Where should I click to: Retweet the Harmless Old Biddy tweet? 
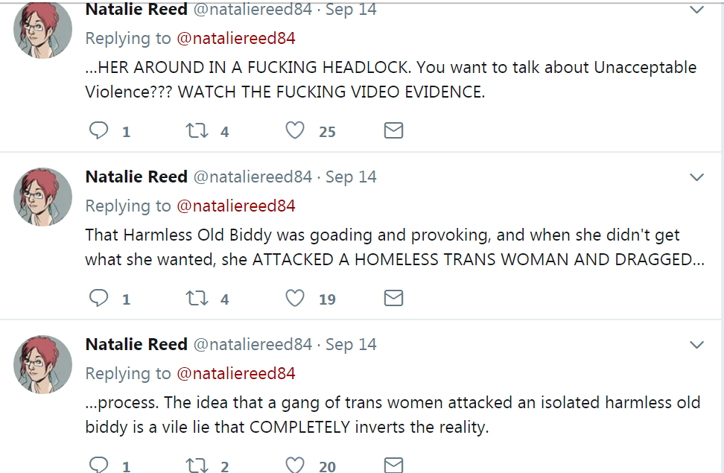[196, 299]
